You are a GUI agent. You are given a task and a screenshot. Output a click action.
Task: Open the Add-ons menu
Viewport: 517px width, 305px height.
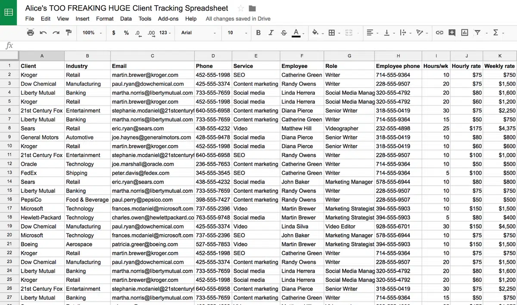(x=168, y=19)
